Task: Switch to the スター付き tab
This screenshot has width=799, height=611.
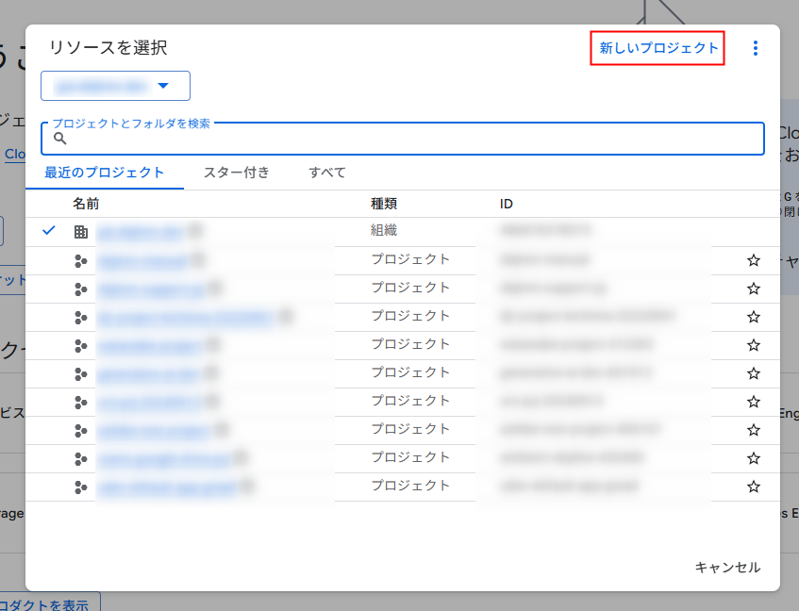Action: [237, 173]
